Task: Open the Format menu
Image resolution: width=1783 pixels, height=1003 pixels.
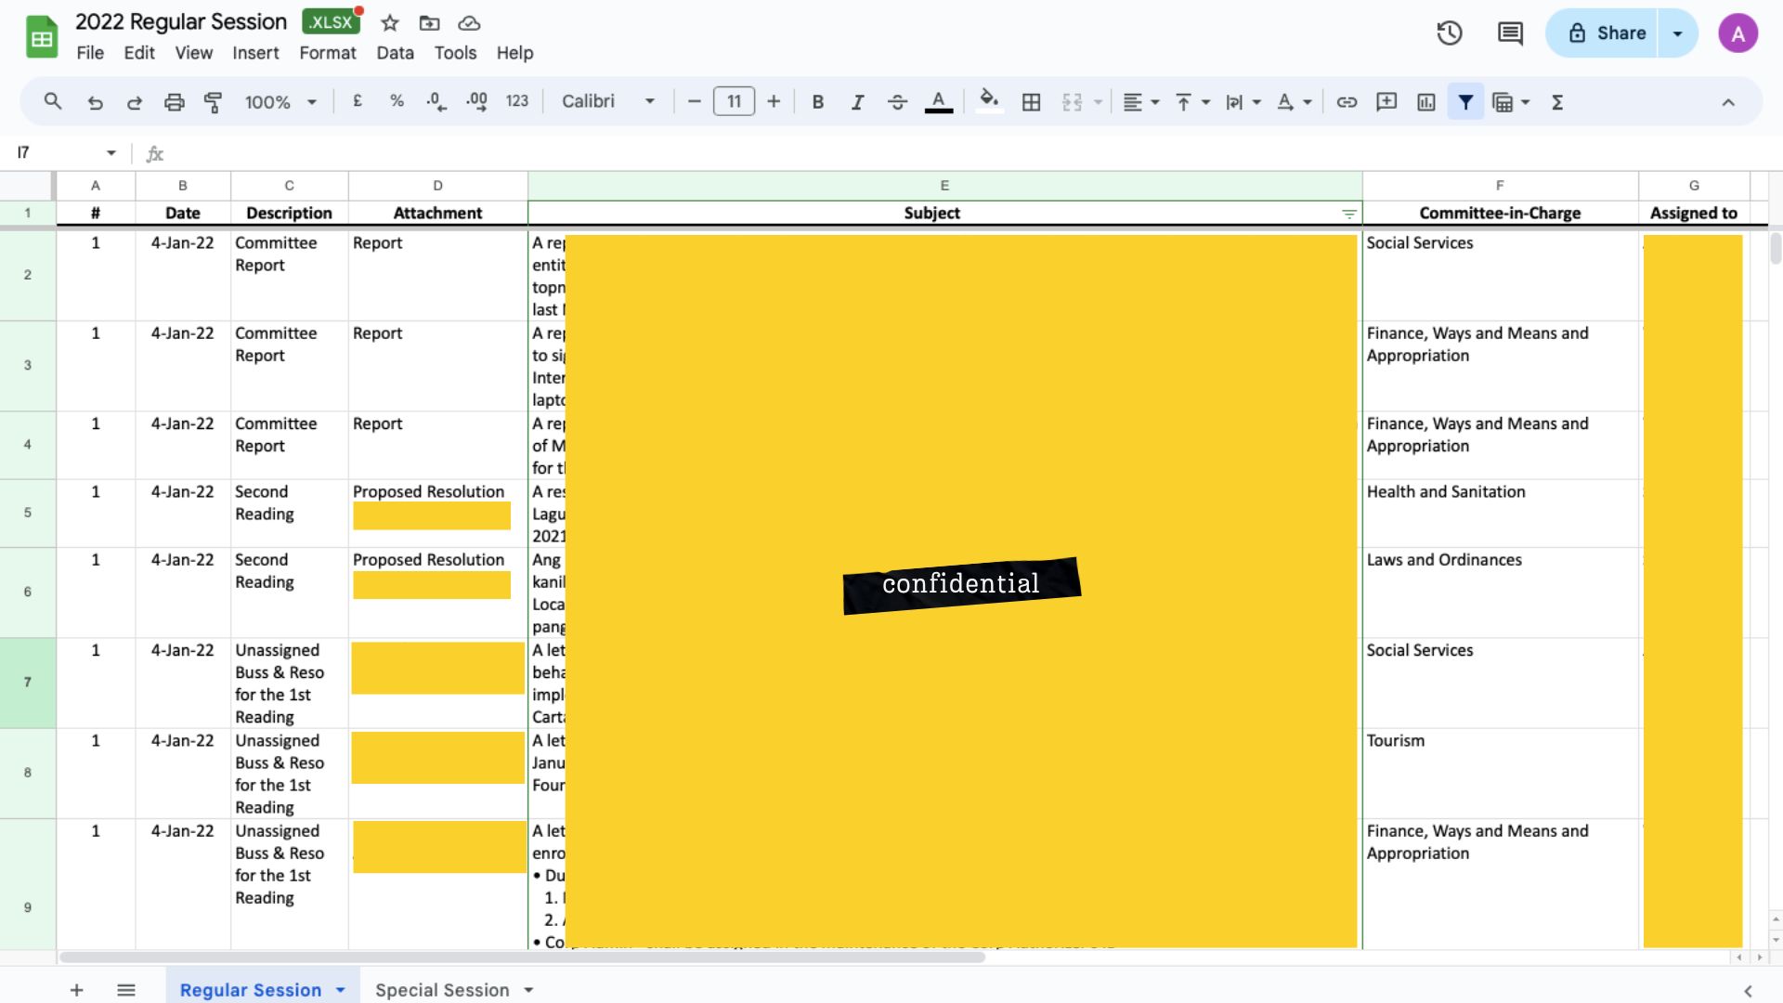Action: (328, 53)
